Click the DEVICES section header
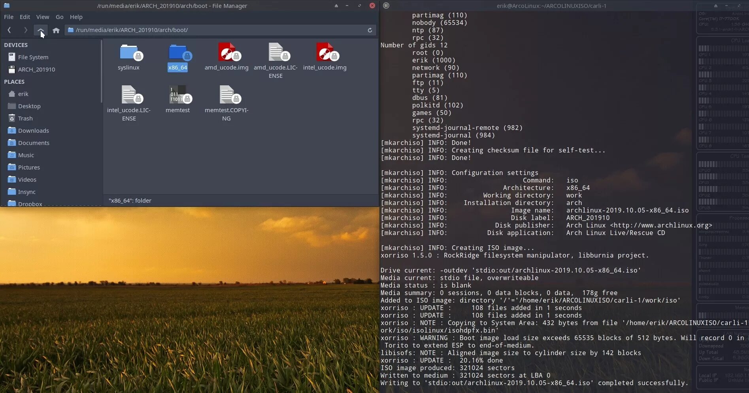Viewport: 749px width, 393px height. [16, 45]
